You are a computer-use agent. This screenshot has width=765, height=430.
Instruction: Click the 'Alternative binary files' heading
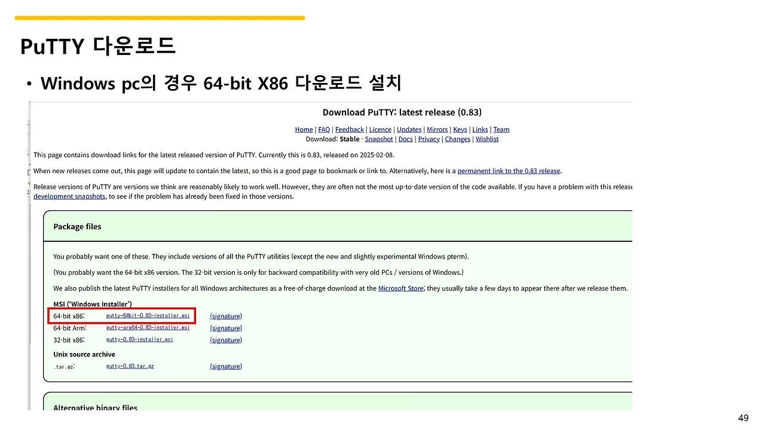pos(95,408)
